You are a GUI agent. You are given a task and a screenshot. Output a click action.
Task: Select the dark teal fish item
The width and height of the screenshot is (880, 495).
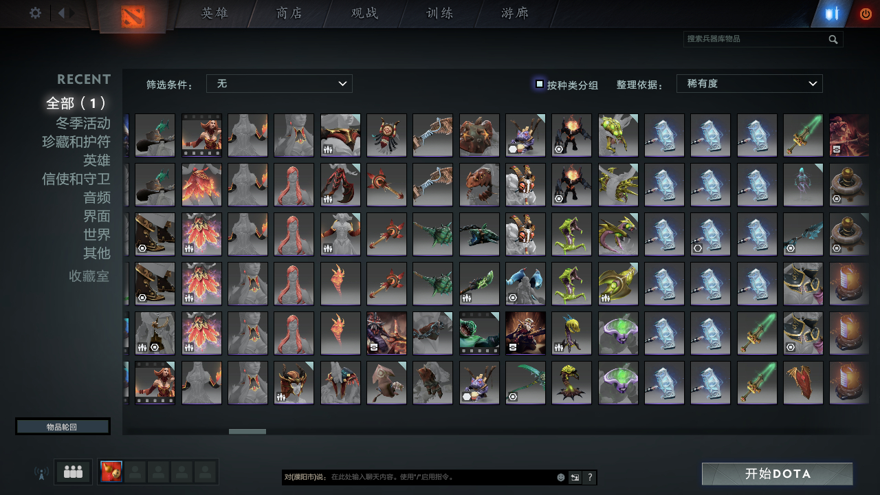pos(479,234)
